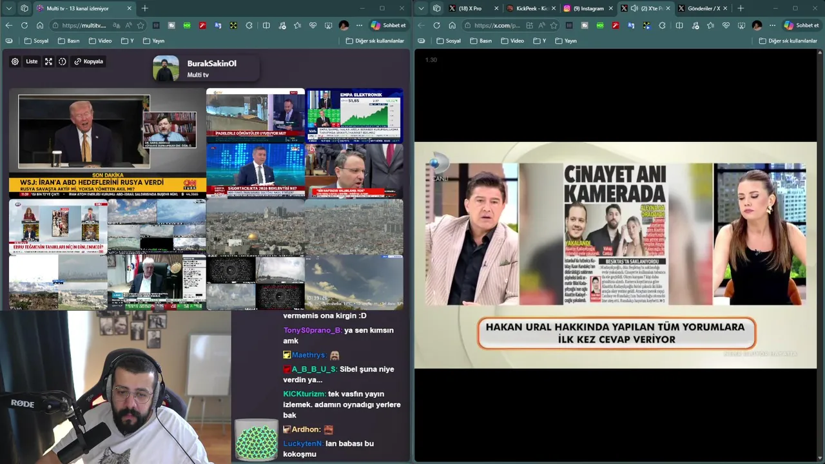Toggle split screen in X window
The height and width of the screenshot is (464, 825).
[x=679, y=25]
